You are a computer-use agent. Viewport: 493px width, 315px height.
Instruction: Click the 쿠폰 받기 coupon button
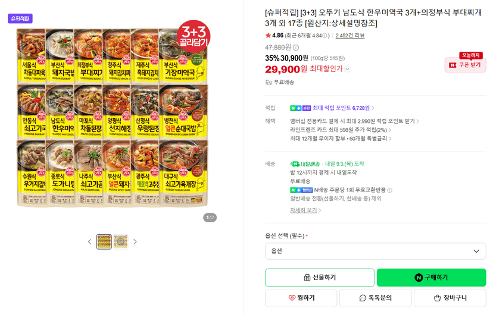click(x=466, y=65)
